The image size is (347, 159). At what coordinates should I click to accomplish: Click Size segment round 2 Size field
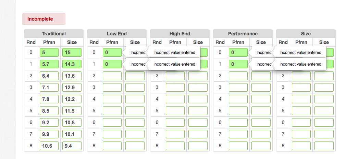pos(324,76)
